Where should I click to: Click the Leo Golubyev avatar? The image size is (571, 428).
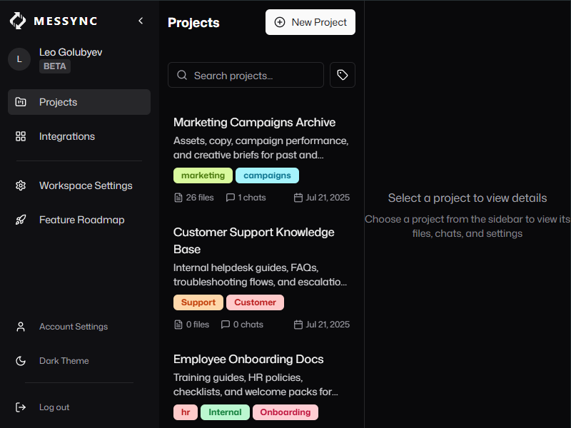[x=19, y=59]
